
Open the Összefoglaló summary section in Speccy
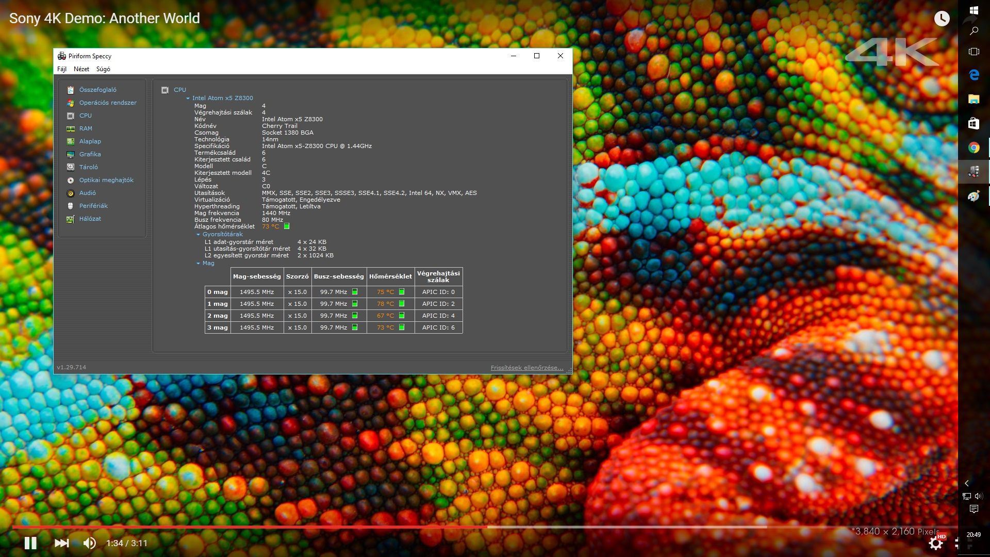[97, 90]
